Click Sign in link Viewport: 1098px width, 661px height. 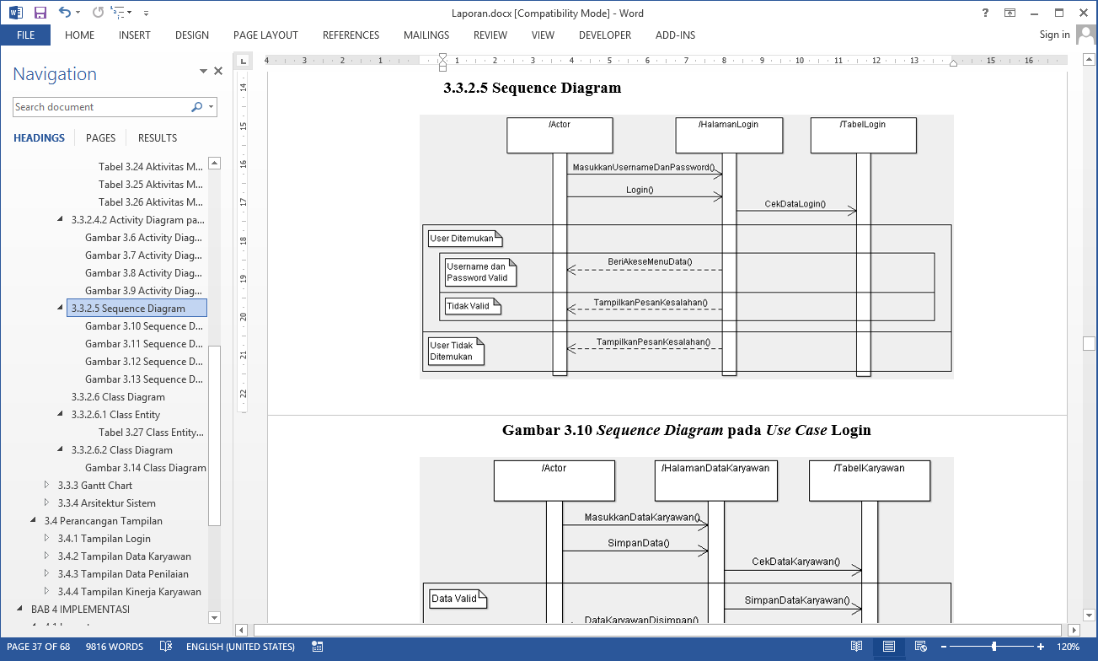[1054, 35]
